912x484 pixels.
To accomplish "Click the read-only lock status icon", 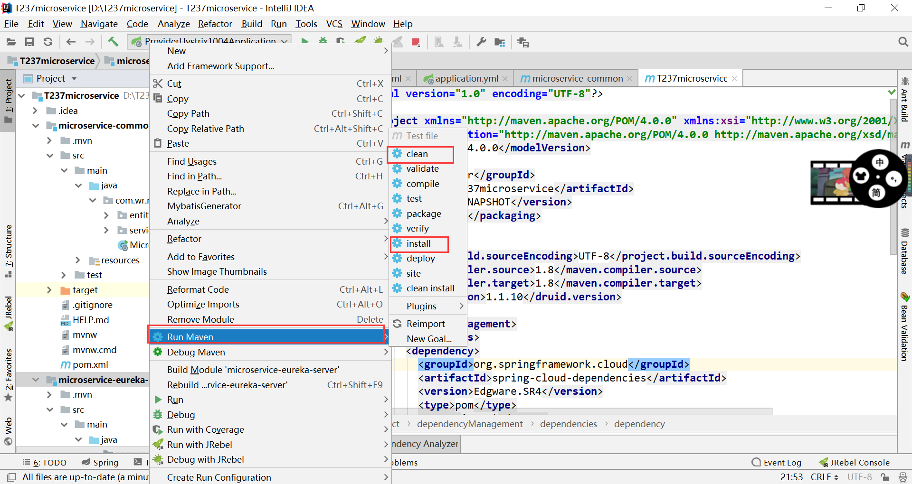I will [884, 477].
